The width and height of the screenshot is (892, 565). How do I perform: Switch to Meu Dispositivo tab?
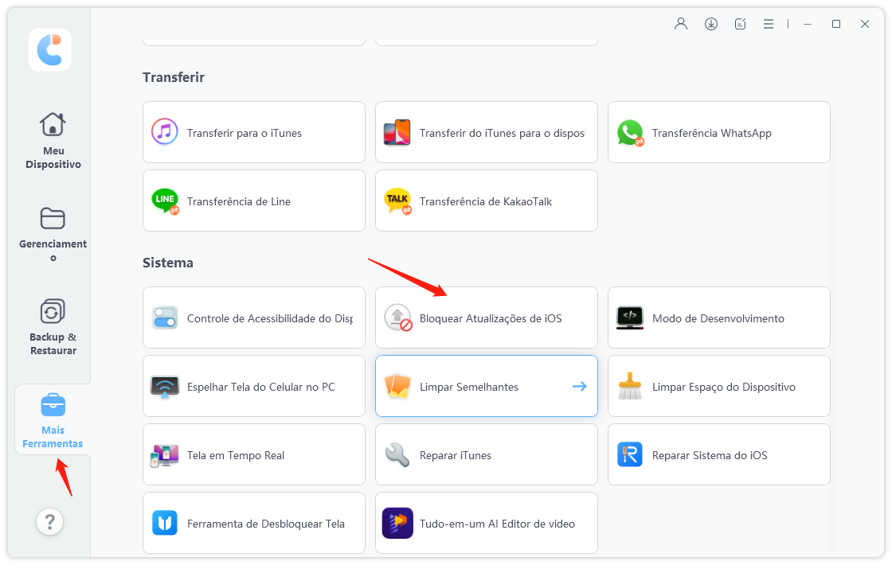point(53,140)
